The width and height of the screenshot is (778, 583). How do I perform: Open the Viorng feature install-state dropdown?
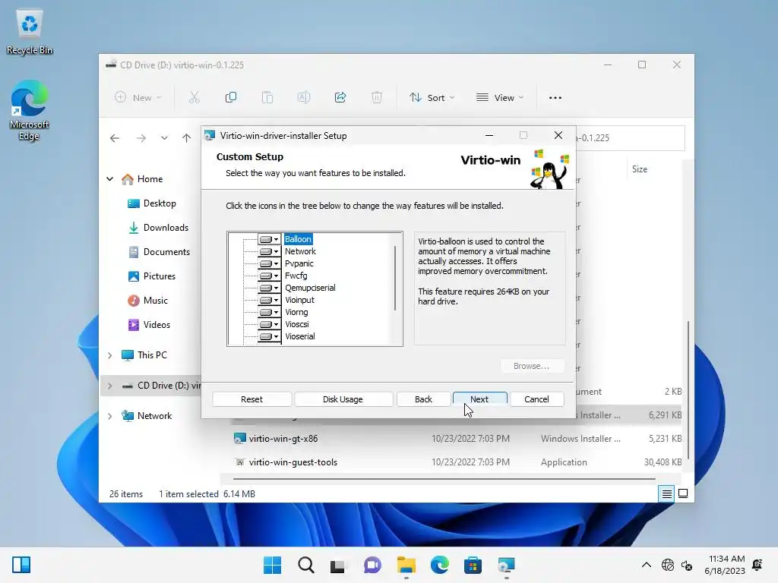270,312
